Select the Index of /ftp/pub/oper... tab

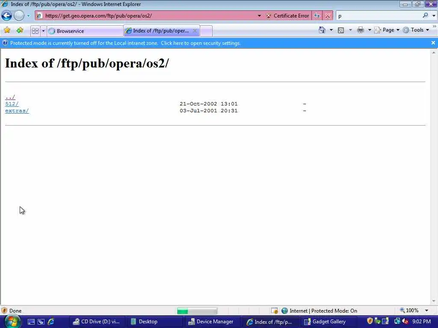160,31
